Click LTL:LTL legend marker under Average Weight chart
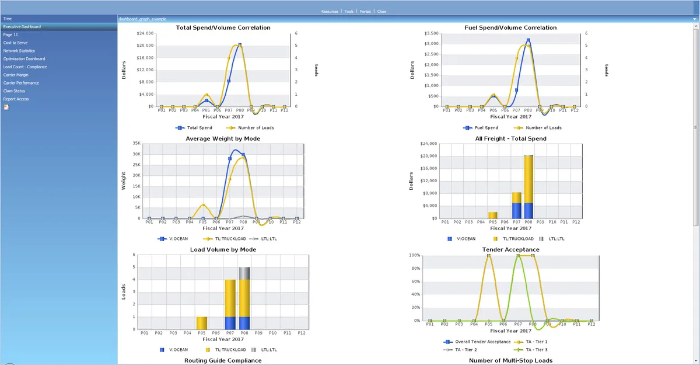This screenshot has height=365, width=700. [x=254, y=238]
